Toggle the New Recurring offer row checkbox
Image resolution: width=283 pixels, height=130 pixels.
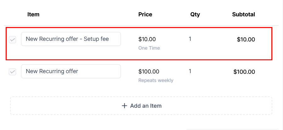click(x=13, y=72)
